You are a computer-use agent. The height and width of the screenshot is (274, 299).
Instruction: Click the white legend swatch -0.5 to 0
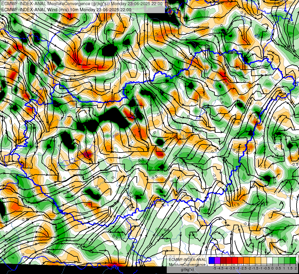point(270,260)
